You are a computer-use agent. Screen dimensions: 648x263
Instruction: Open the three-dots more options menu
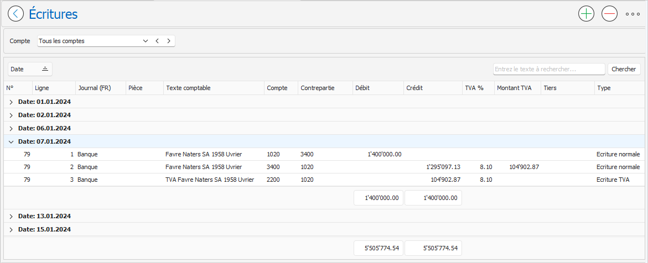(633, 14)
